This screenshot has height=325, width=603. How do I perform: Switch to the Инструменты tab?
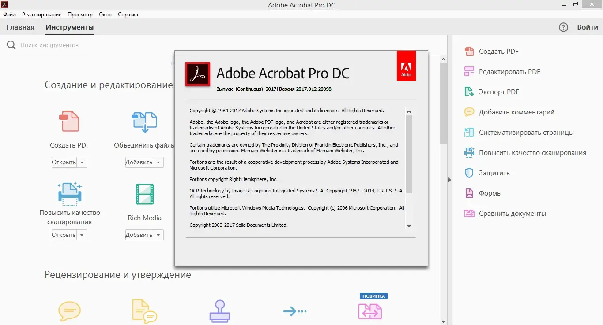coord(70,27)
